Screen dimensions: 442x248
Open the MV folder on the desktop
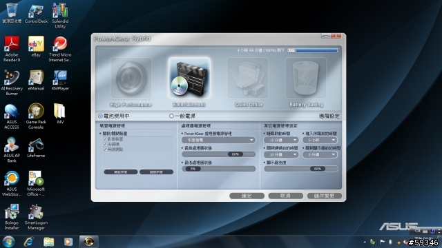pyautogui.click(x=60, y=113)
